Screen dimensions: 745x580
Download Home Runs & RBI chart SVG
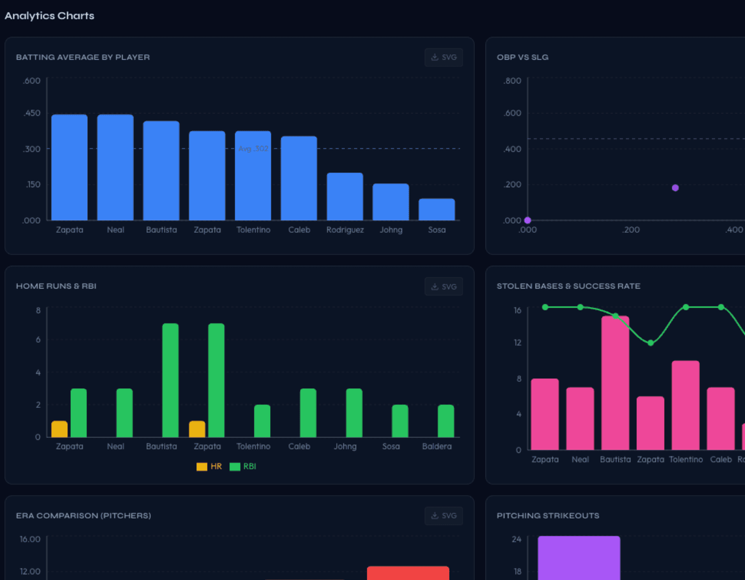click(444, 286)
